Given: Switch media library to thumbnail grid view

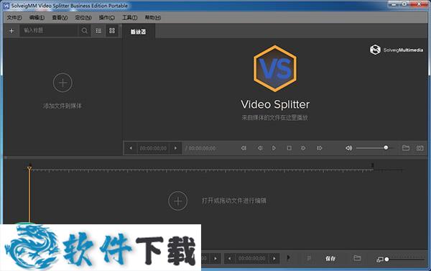Looking at the screenshot, I should pos(112,30).
